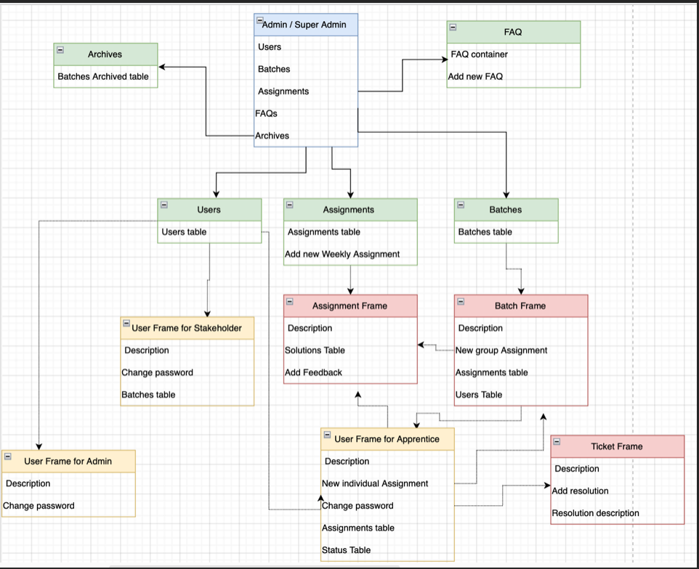Collapse the FAQ container
This screenshot has height=569, width=699.
tap(453, 28)
